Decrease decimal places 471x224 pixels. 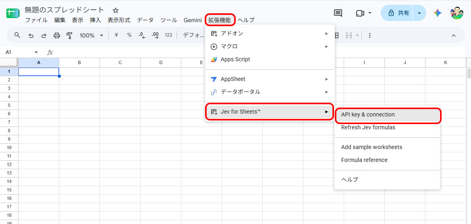[142, 35]
